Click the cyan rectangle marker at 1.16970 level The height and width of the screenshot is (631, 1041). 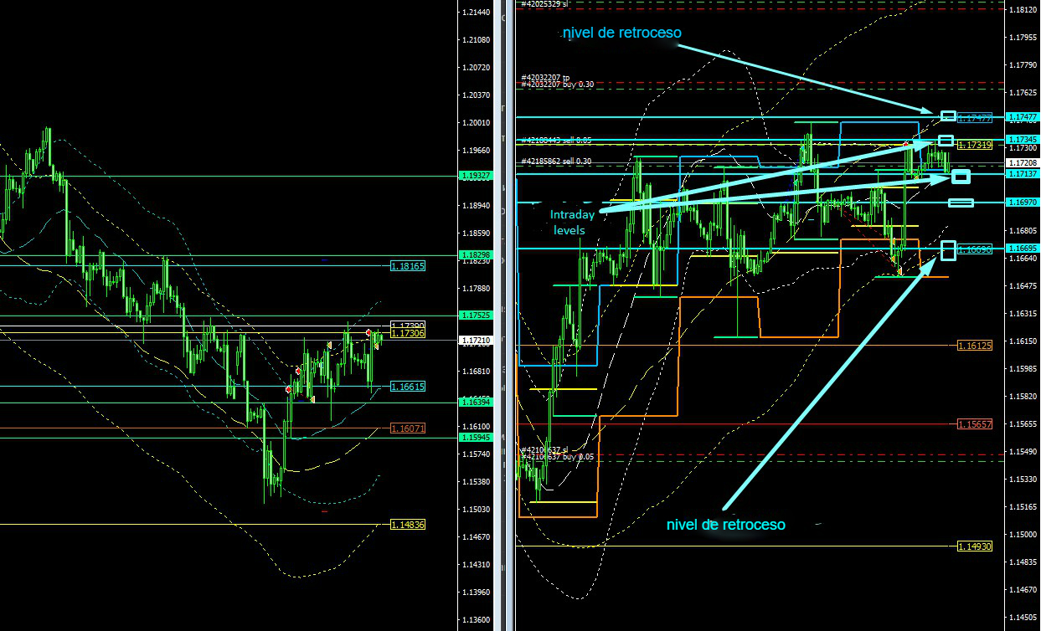[961, 203]
